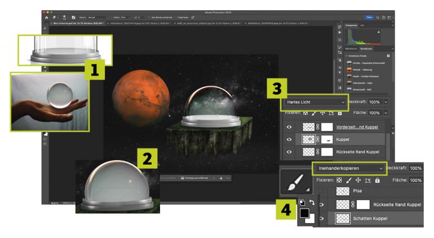
Task: Select the Kuppel layer mask thumbnail
Action: coord(327,139)
